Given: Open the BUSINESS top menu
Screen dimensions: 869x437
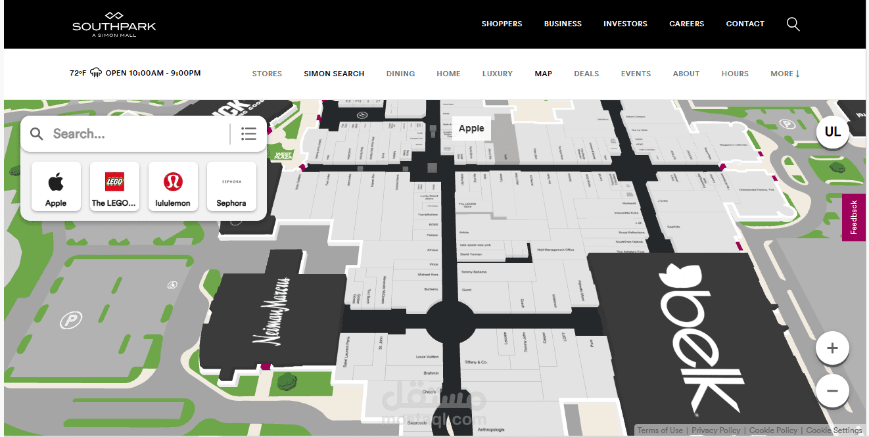Looking at the screenshot, I should pyautogui.click(x=563, y=24).
